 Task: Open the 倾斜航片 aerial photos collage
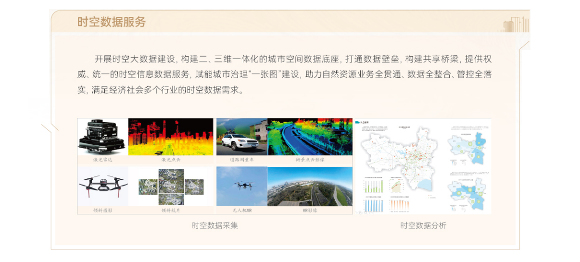pos(171,187)
